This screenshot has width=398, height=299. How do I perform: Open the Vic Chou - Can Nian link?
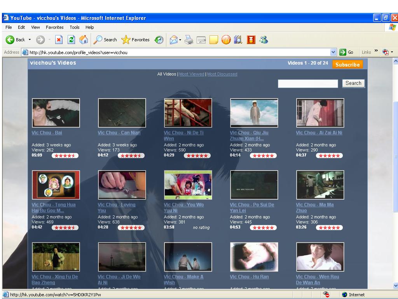[119, 132]
